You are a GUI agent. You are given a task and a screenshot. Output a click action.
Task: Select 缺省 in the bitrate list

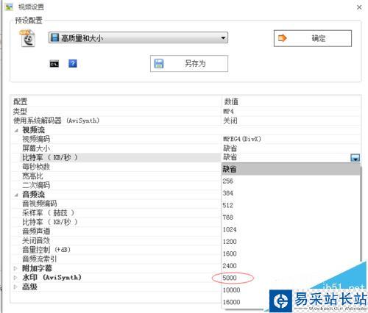(x=291, y=169)
